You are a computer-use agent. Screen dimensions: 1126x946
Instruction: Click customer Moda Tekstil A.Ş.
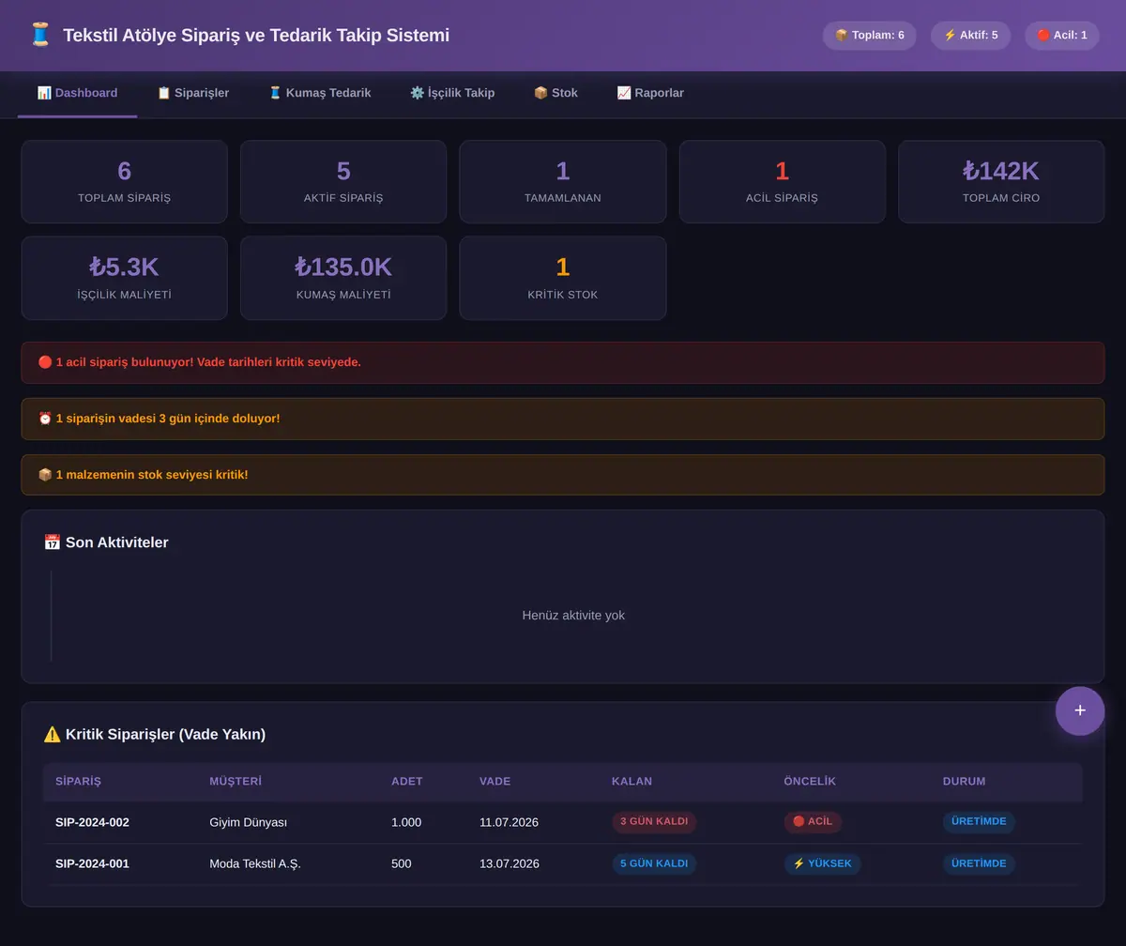(255, 863)
